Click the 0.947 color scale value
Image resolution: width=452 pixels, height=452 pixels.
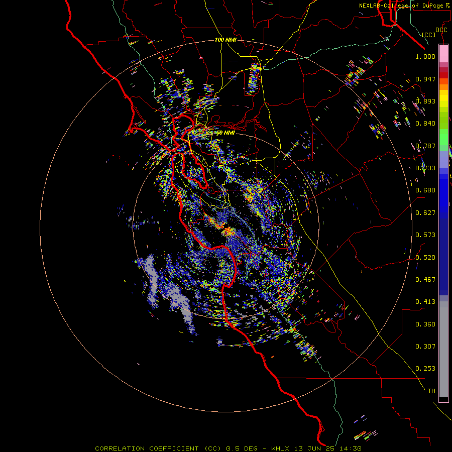coord(425,79)
